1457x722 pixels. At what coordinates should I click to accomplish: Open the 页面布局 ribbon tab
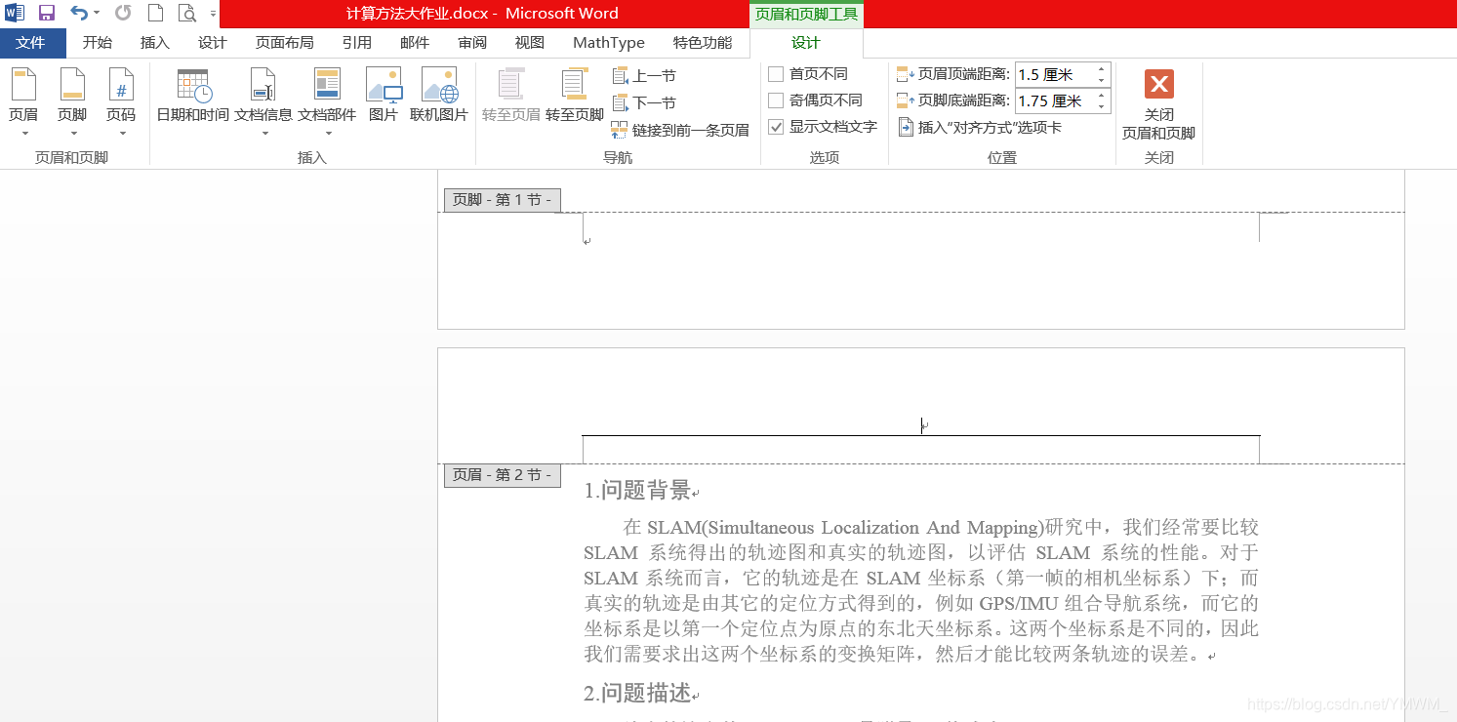coord(284,43)
